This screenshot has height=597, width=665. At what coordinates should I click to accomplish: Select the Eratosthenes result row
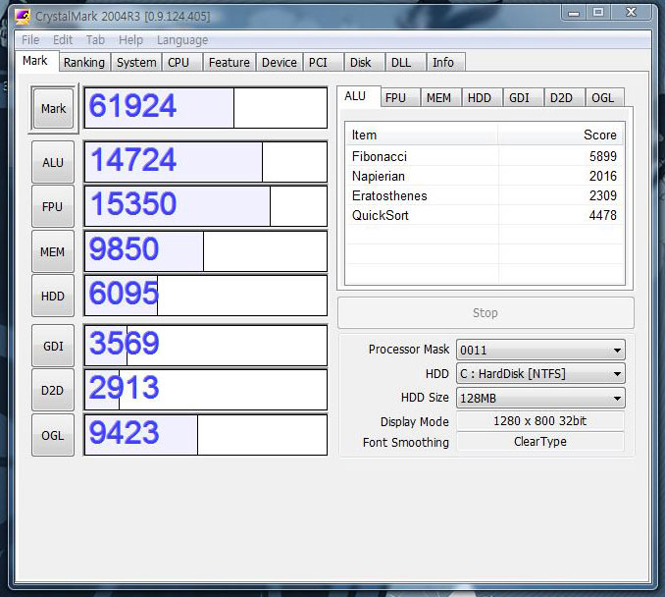[x=485, y=195]
